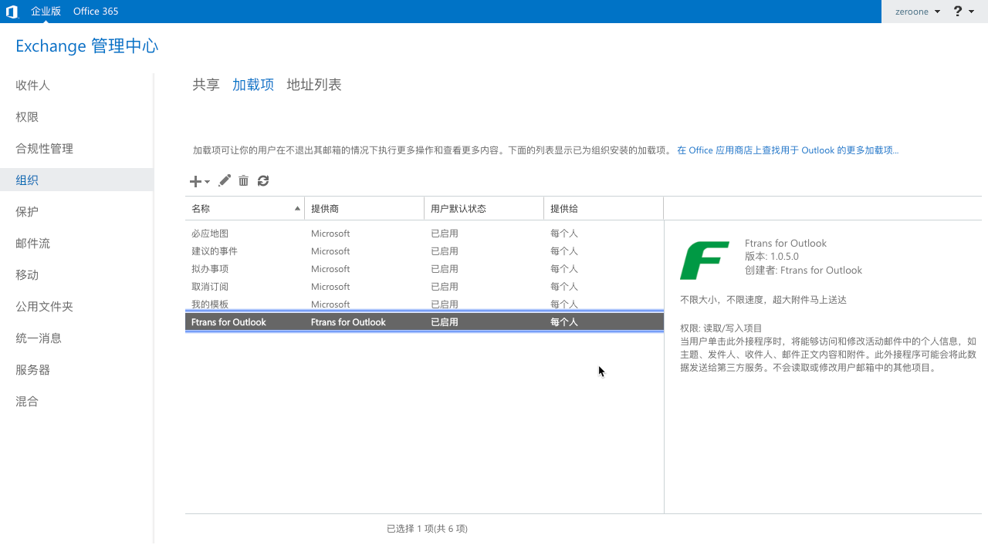
Task: Click the green Ftrans for Outlook logo
Action: 705,261
